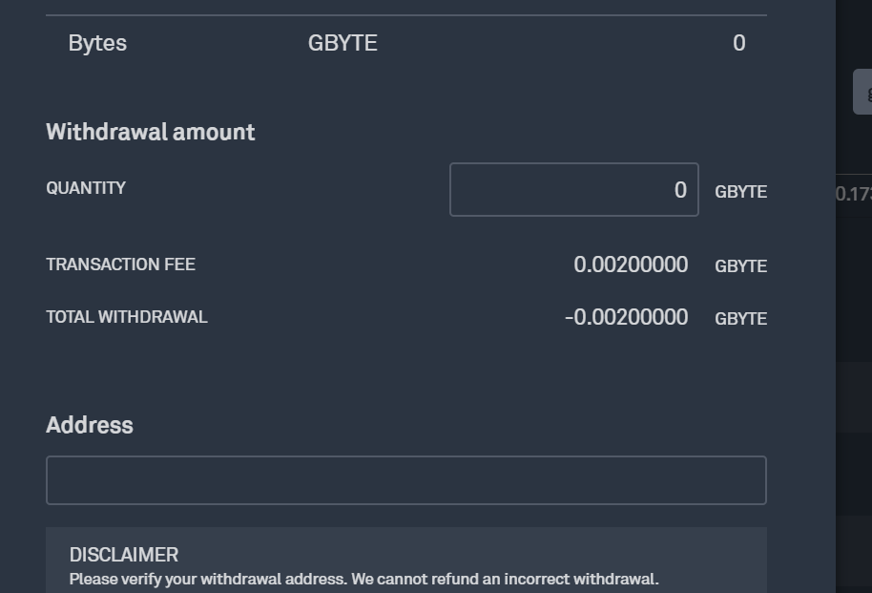This screenshot has width=872, height=593.
Task: Focus the withdrawal Address text box
Action: coord(405,480)
